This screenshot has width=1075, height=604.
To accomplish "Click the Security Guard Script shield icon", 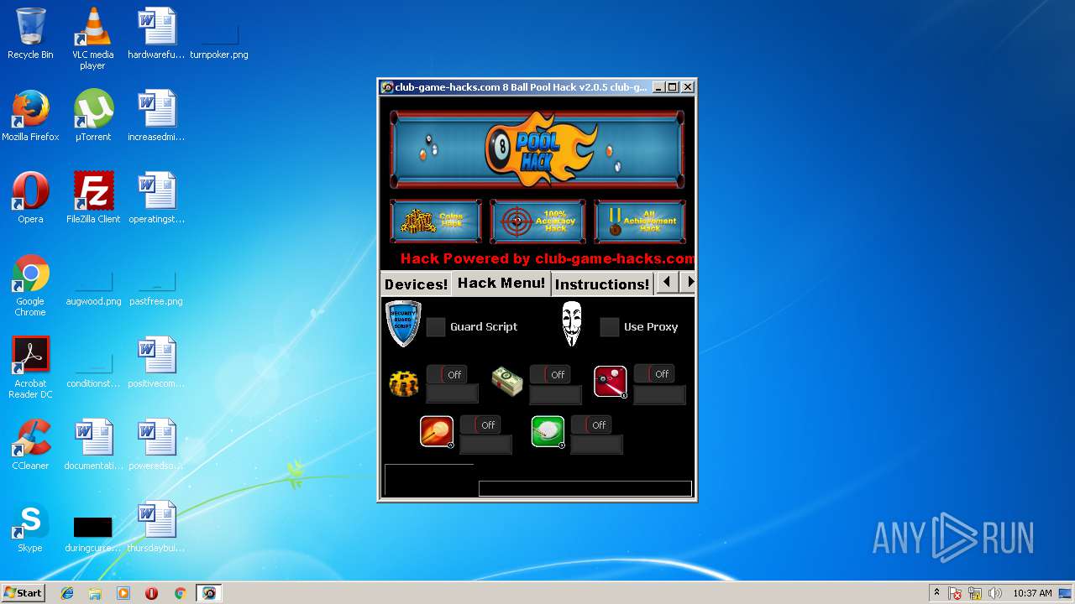I will [403, 324].
